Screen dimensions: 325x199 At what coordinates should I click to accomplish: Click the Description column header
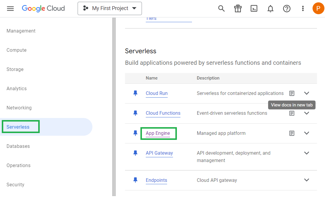tap(208, 78)
